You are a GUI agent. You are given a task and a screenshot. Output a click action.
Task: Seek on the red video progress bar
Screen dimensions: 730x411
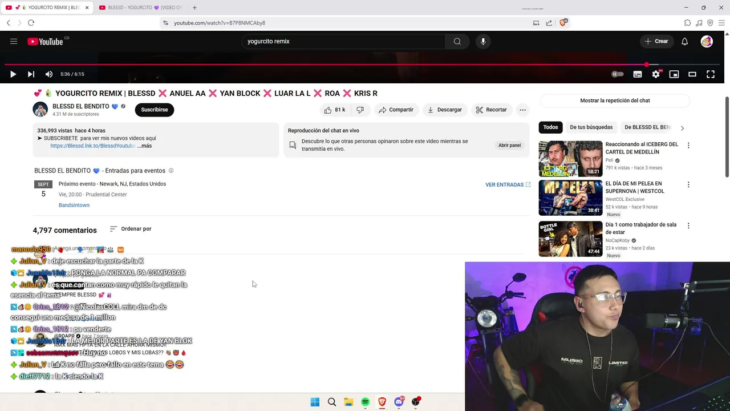pyautogui.click(x=362, y=65)
